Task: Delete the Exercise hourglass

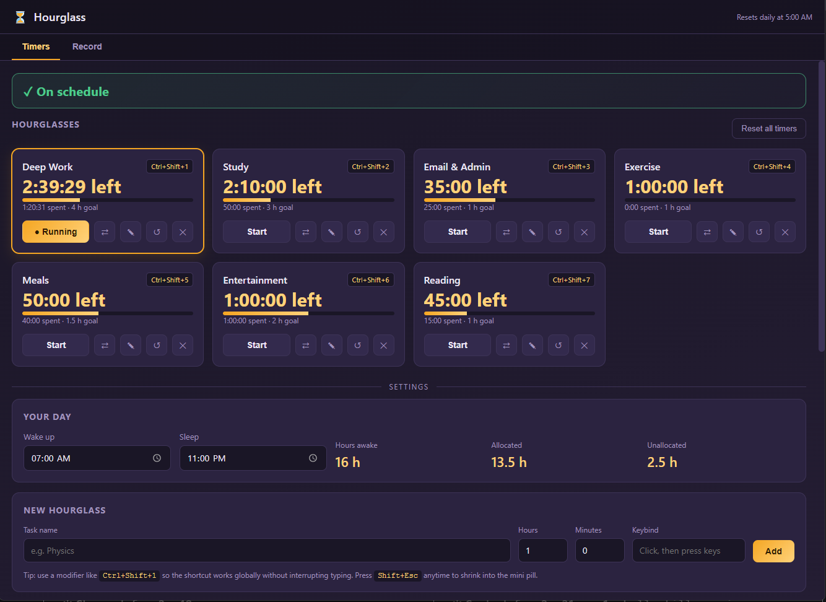Action: (785, 232)
